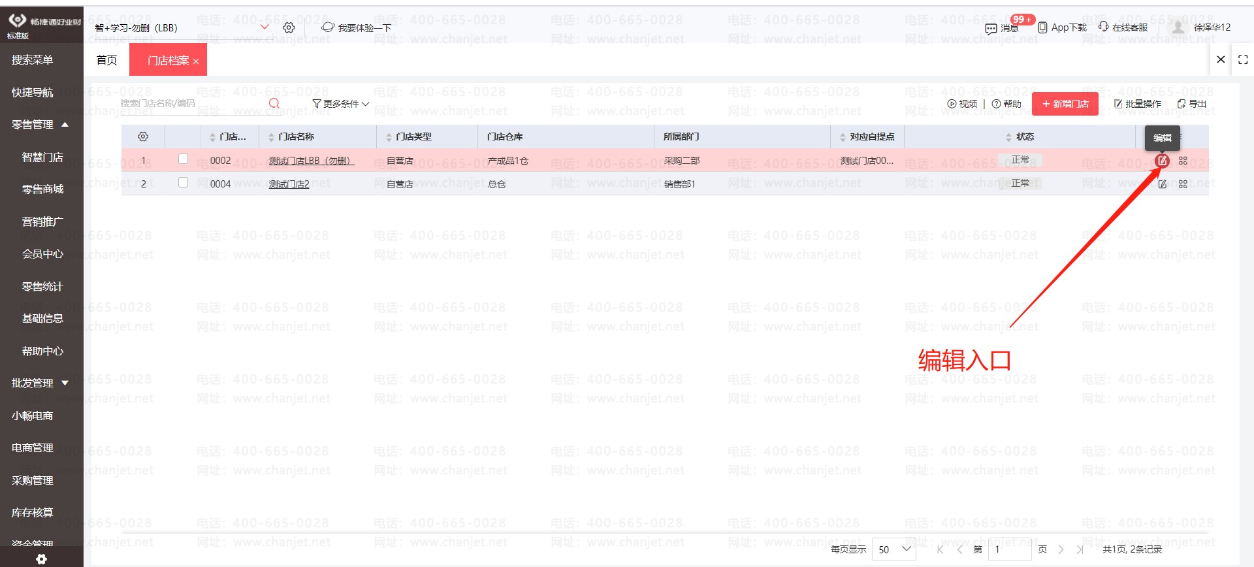
Task: Open App下载 download link
Action: click(x=1063, y=27)
